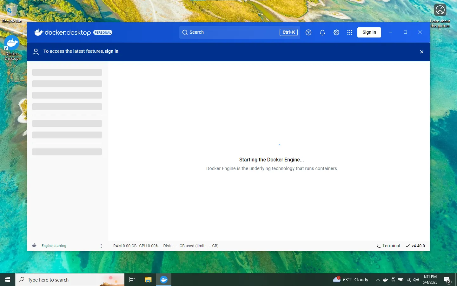Dismiss the latest features banner
Screen dimensions: 457x286
pyautogui.click(x=421, y=52)
